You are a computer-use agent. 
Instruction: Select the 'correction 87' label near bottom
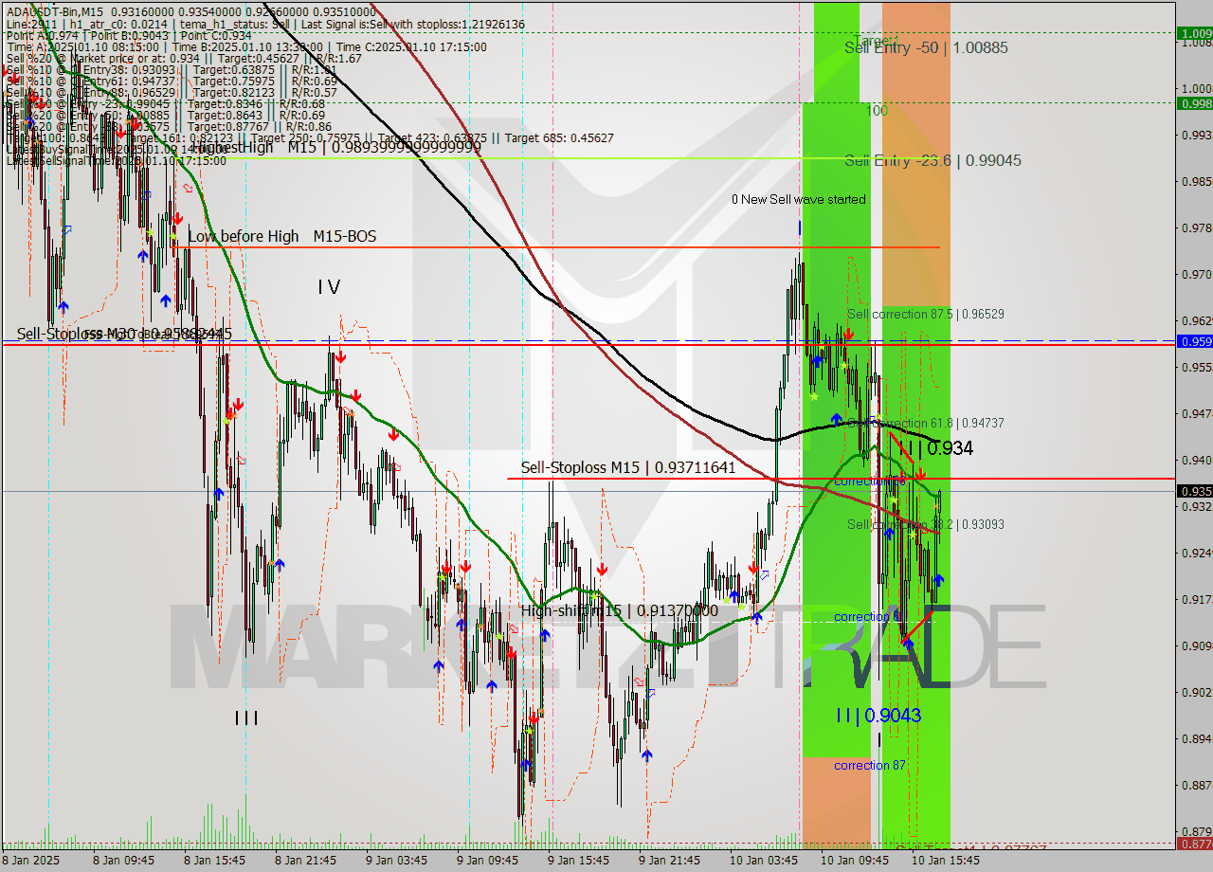pyautogui.click(x=869, y=765)
